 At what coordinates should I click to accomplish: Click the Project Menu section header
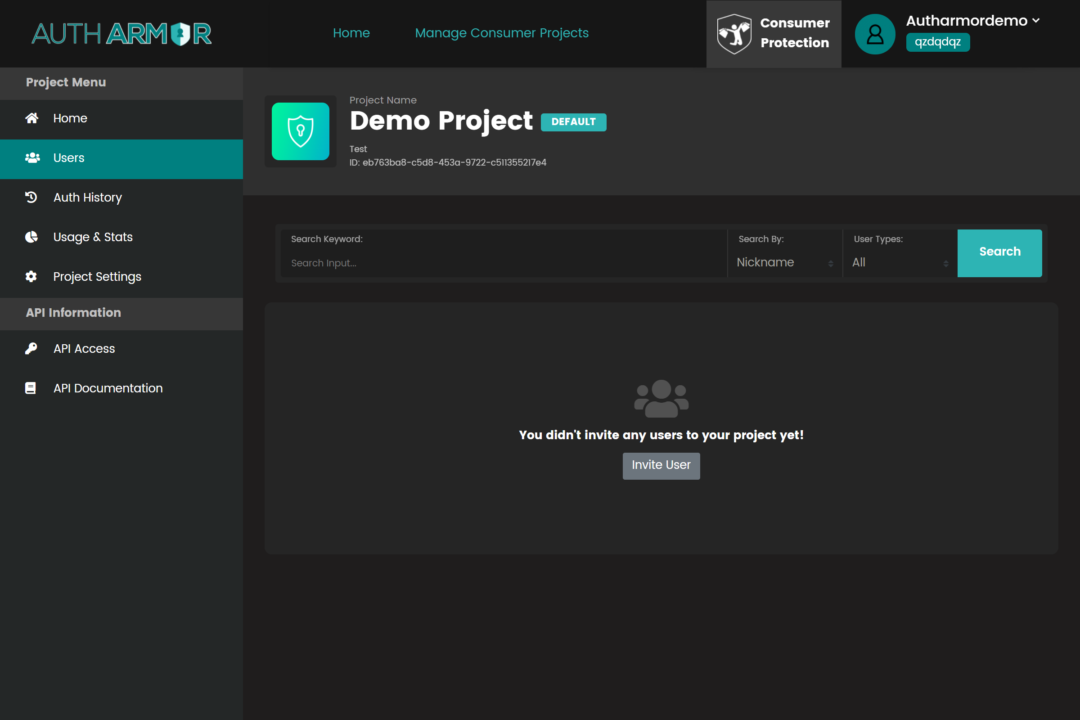tap(121, 83)
